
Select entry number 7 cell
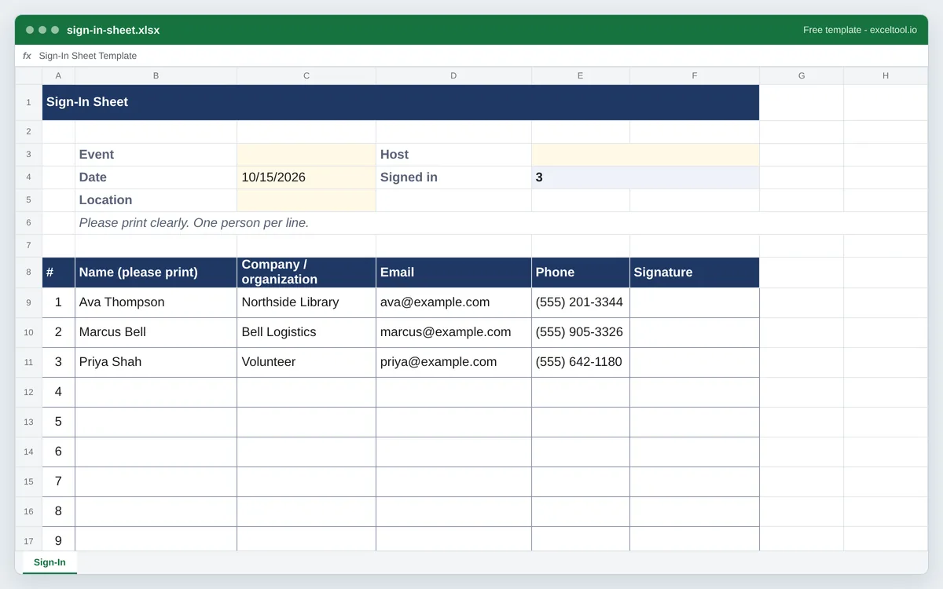(x=58, y=481)
